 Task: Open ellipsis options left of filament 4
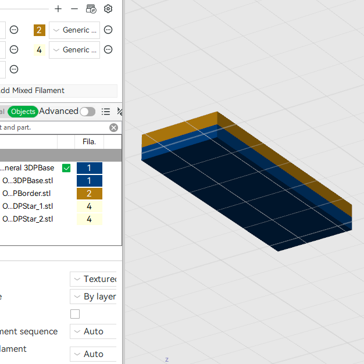tap(14, 49)
